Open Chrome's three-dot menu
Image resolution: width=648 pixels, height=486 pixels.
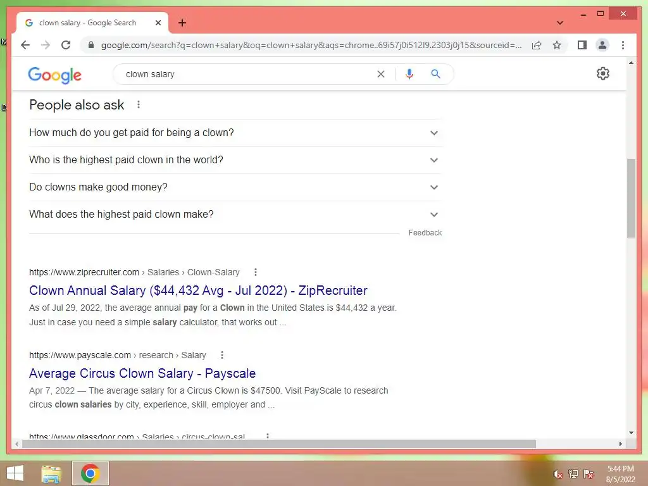click(x=623, y=45)
